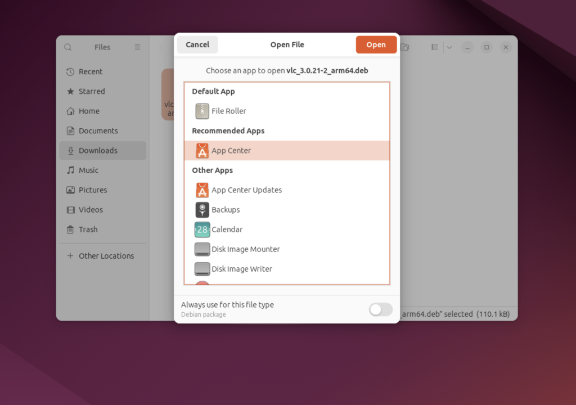This screenshot has width=576, height=405.
Task: Pick Backups from Other Apps
Action: click(x=287, y=210)
